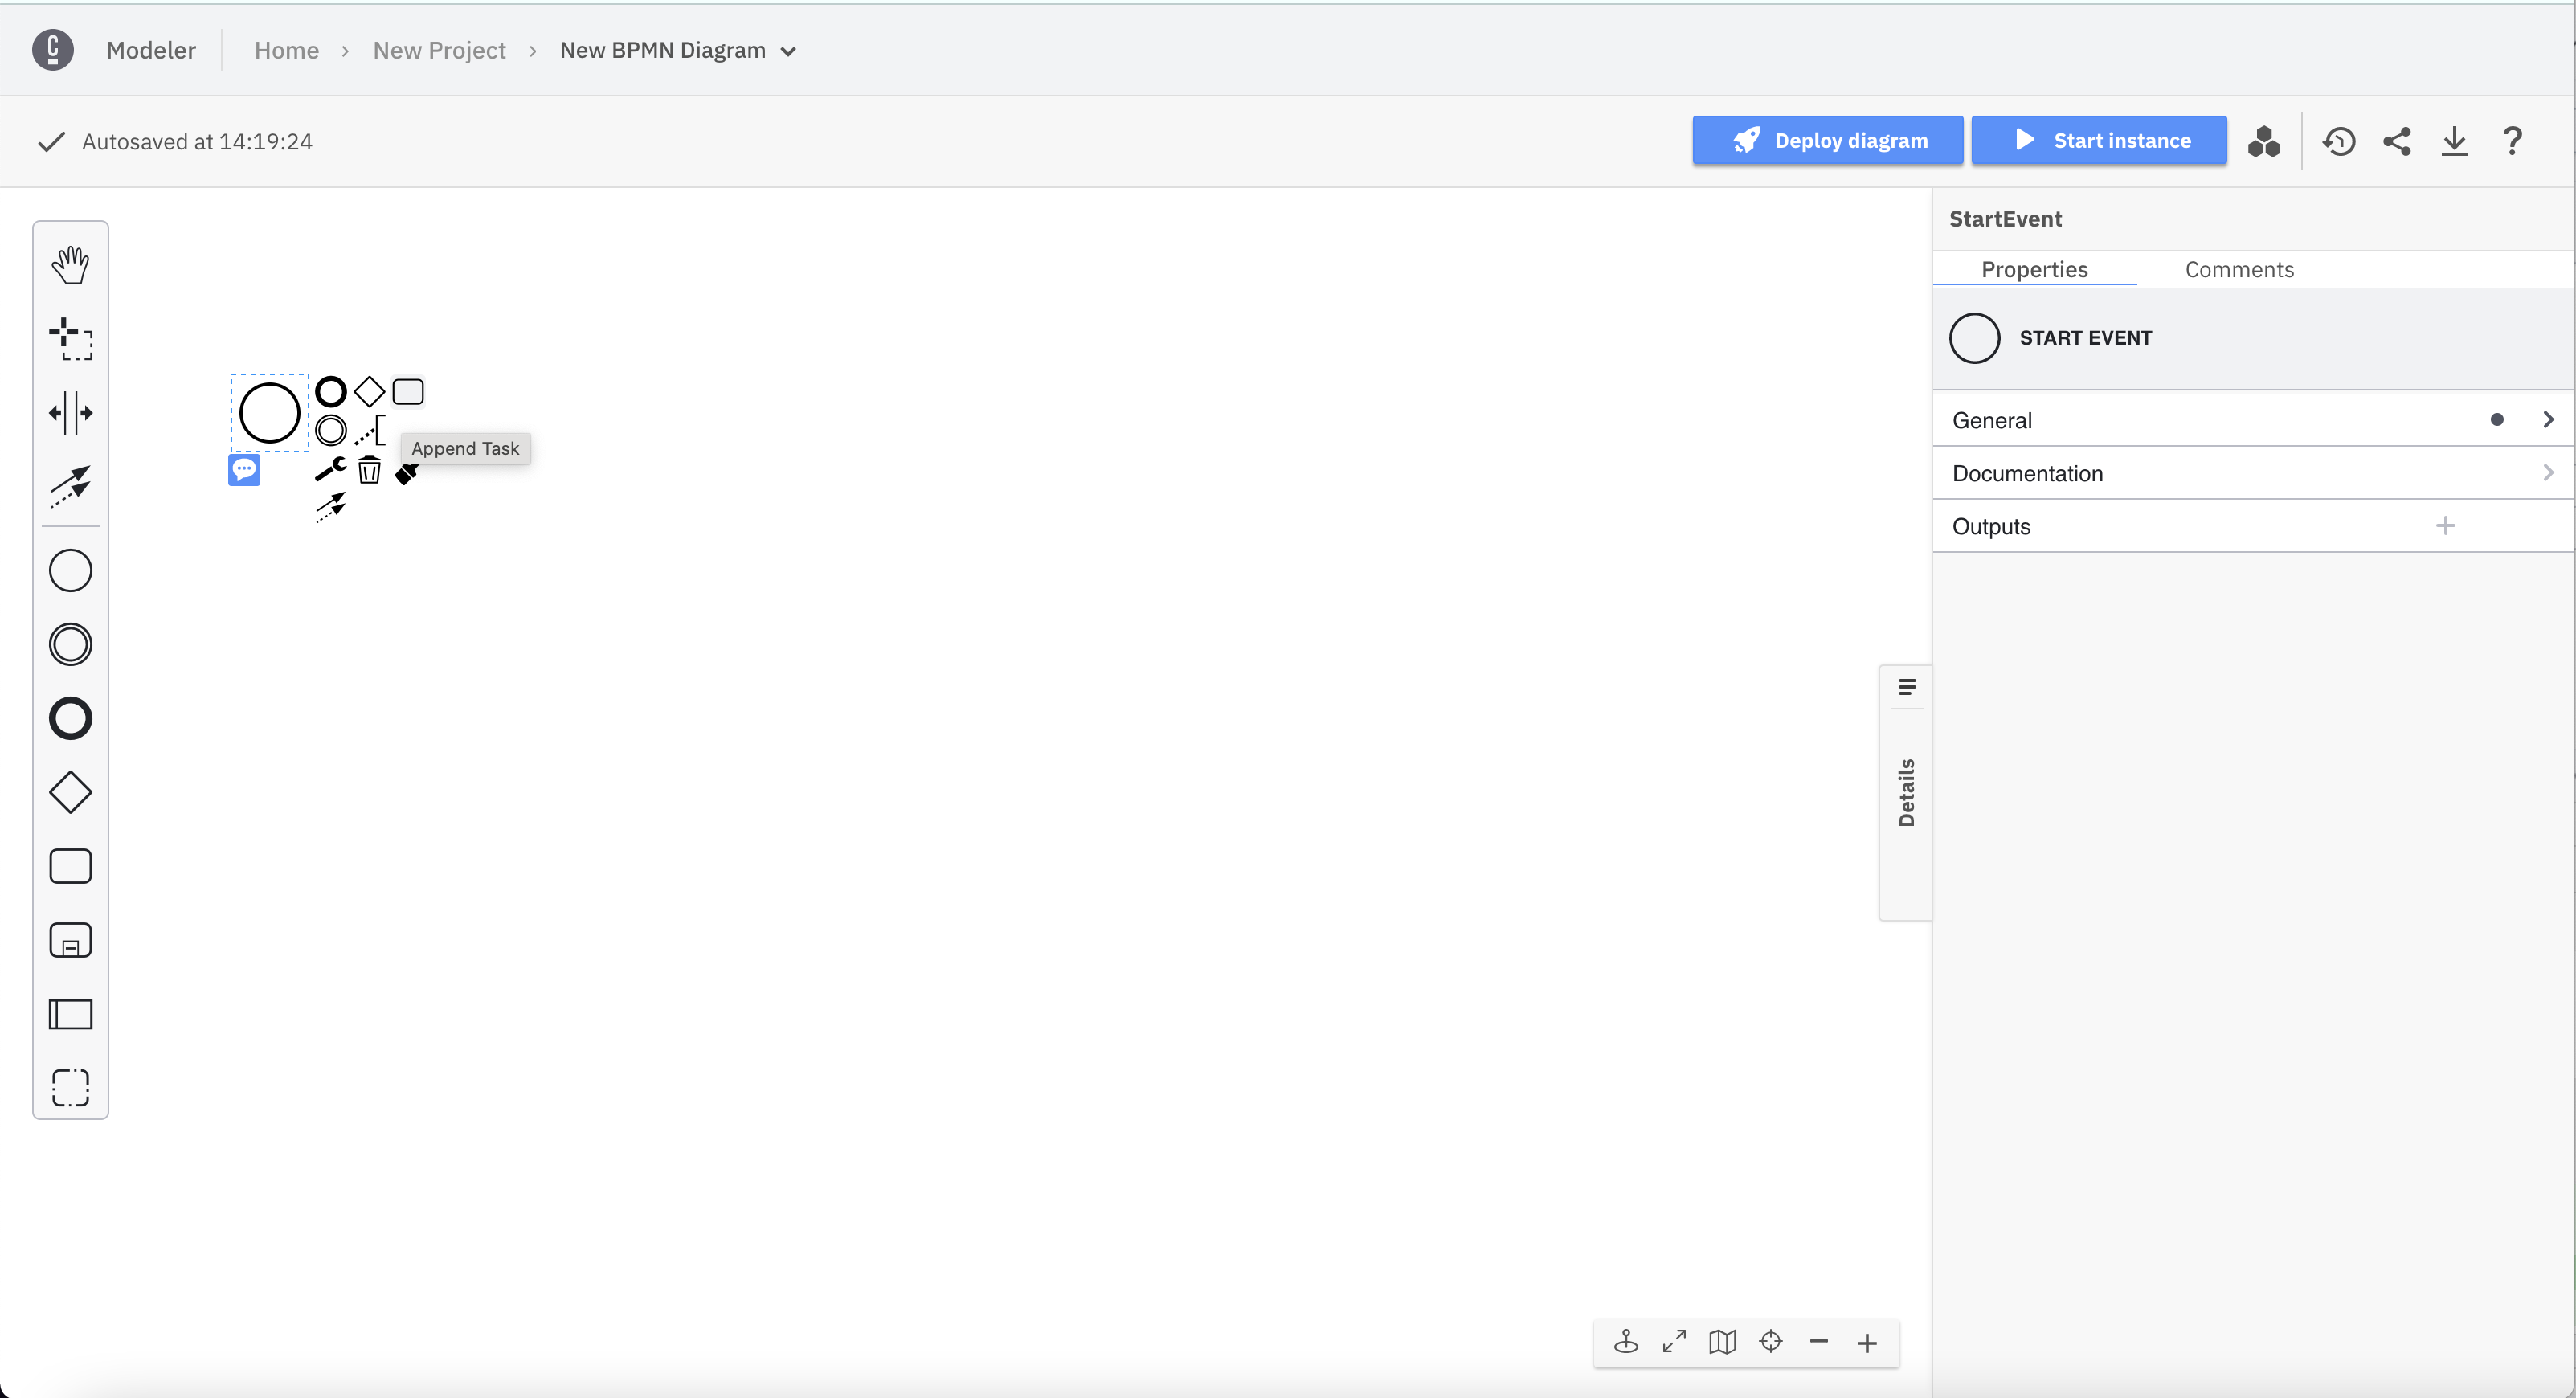This screenshot has width=2576, height=1398.
Task: Click the START EVENT header label
Action: (2085, 338)
